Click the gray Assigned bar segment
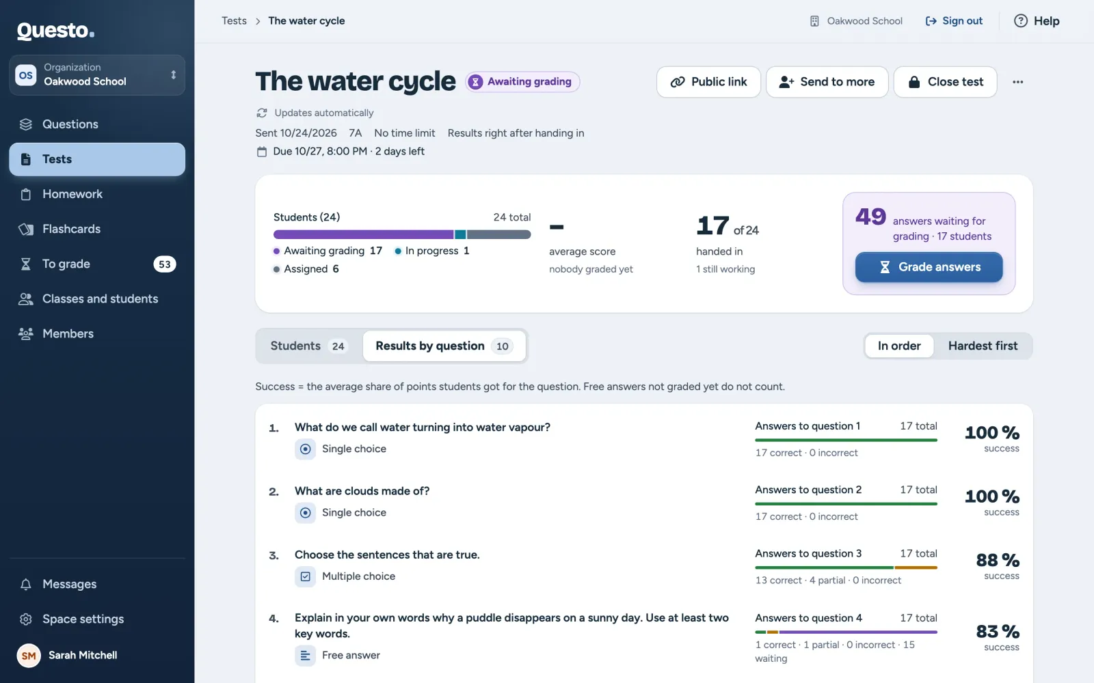 [499, 234]
